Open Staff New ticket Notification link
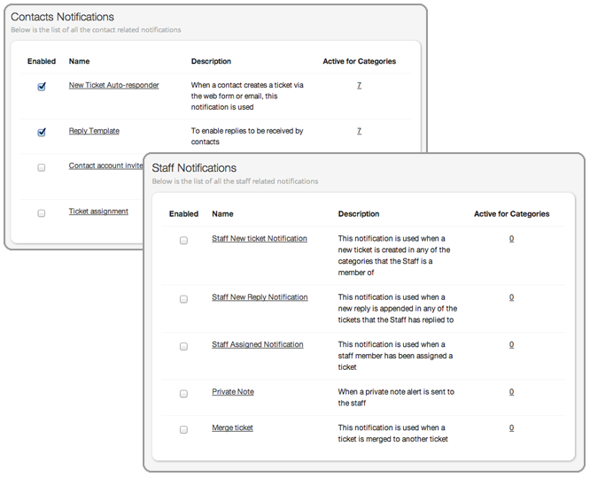590x477 pixels. point(260,239)
